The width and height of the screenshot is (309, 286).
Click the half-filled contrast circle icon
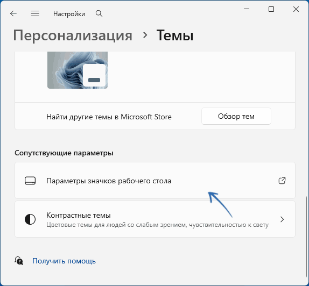[x=30, y=219]
